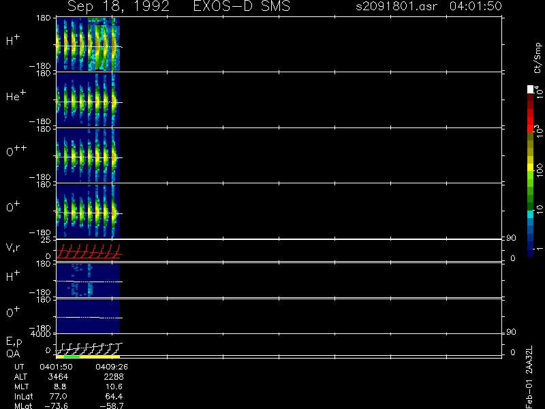Click the altitude value '3464'
Image resolution: width=545 pixels, height=409 pixels.
58,377
